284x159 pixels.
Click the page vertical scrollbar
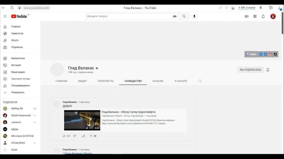point(282,23)
